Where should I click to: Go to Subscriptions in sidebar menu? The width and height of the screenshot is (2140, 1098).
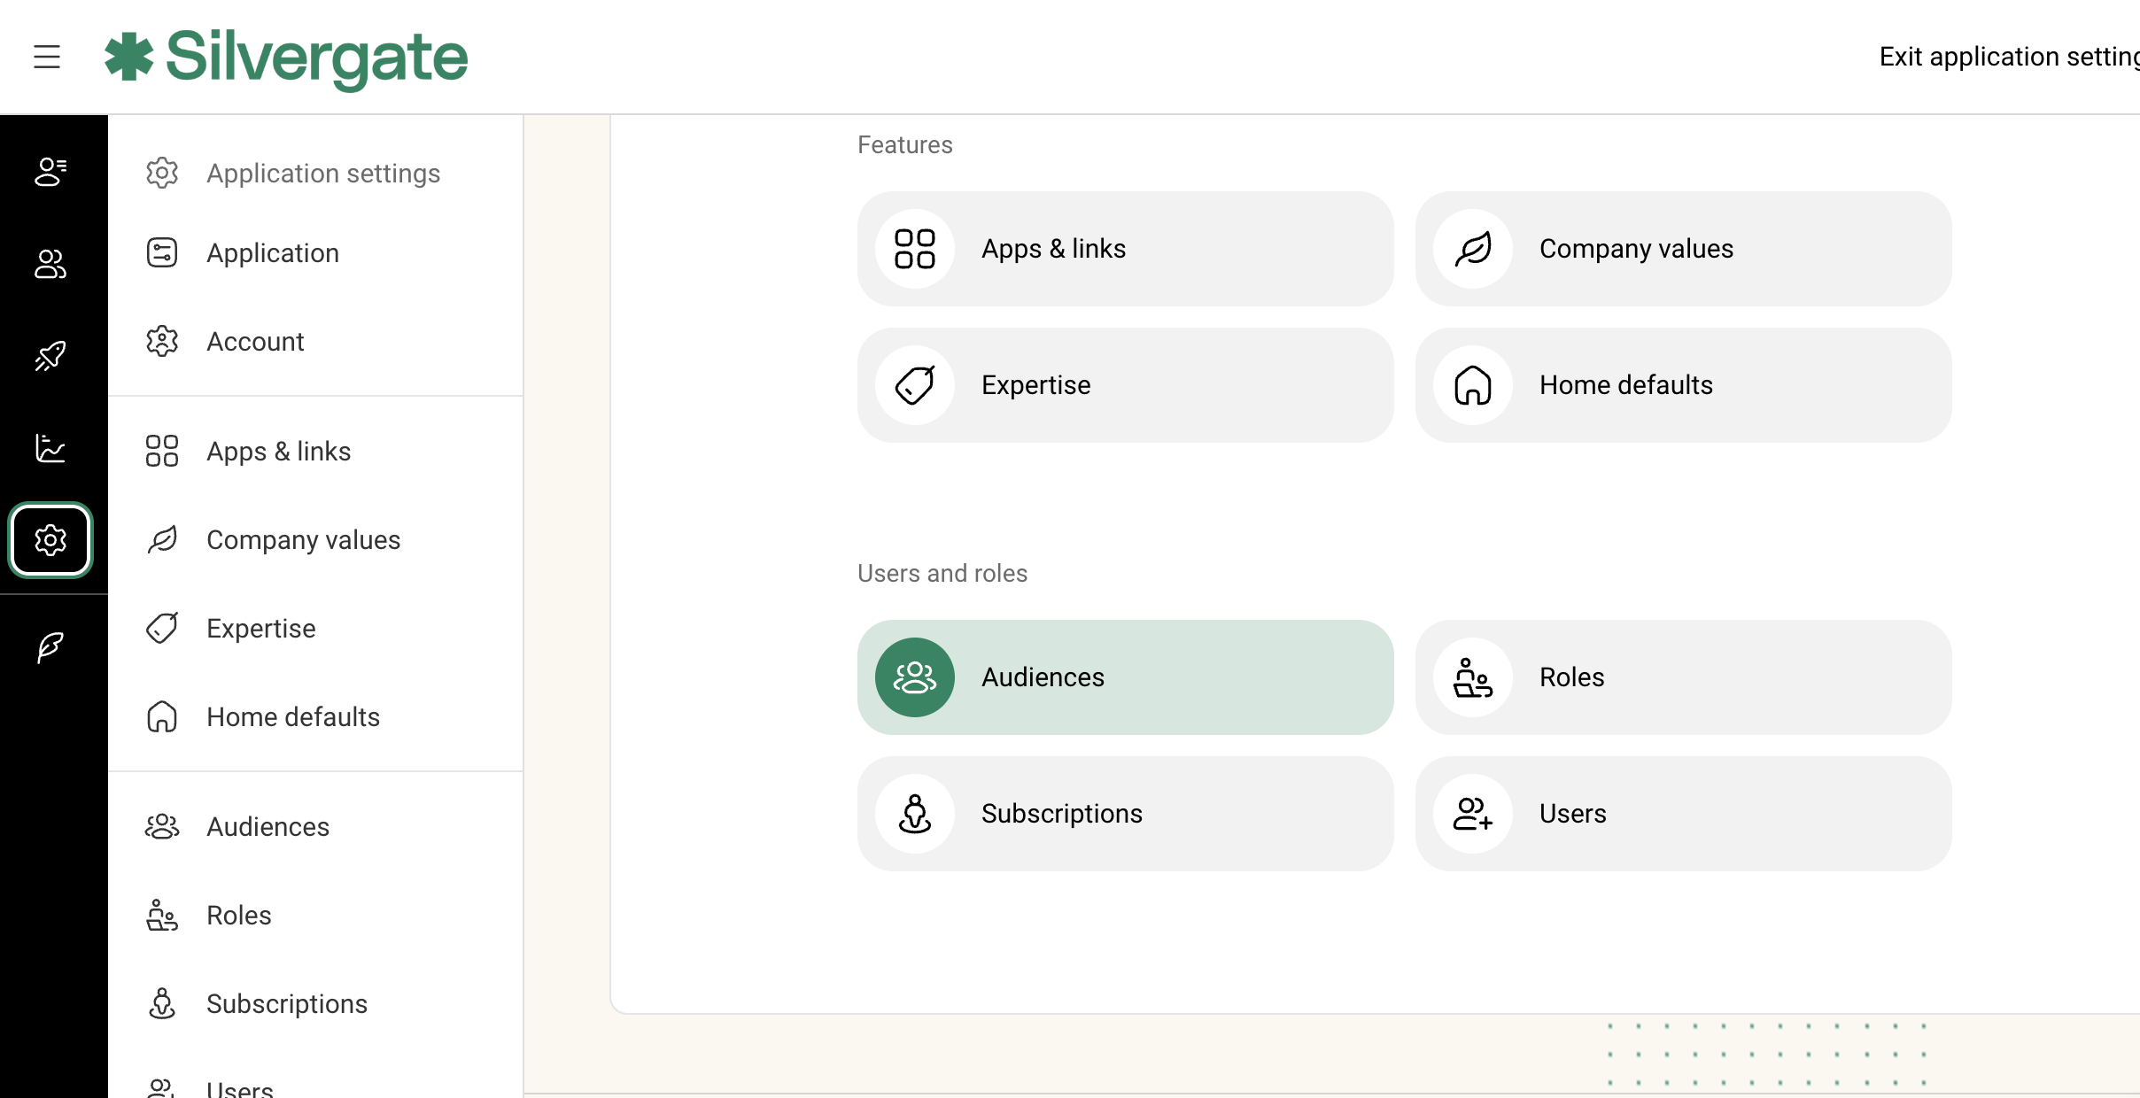pyautogui.click(x=286, y=1004)
